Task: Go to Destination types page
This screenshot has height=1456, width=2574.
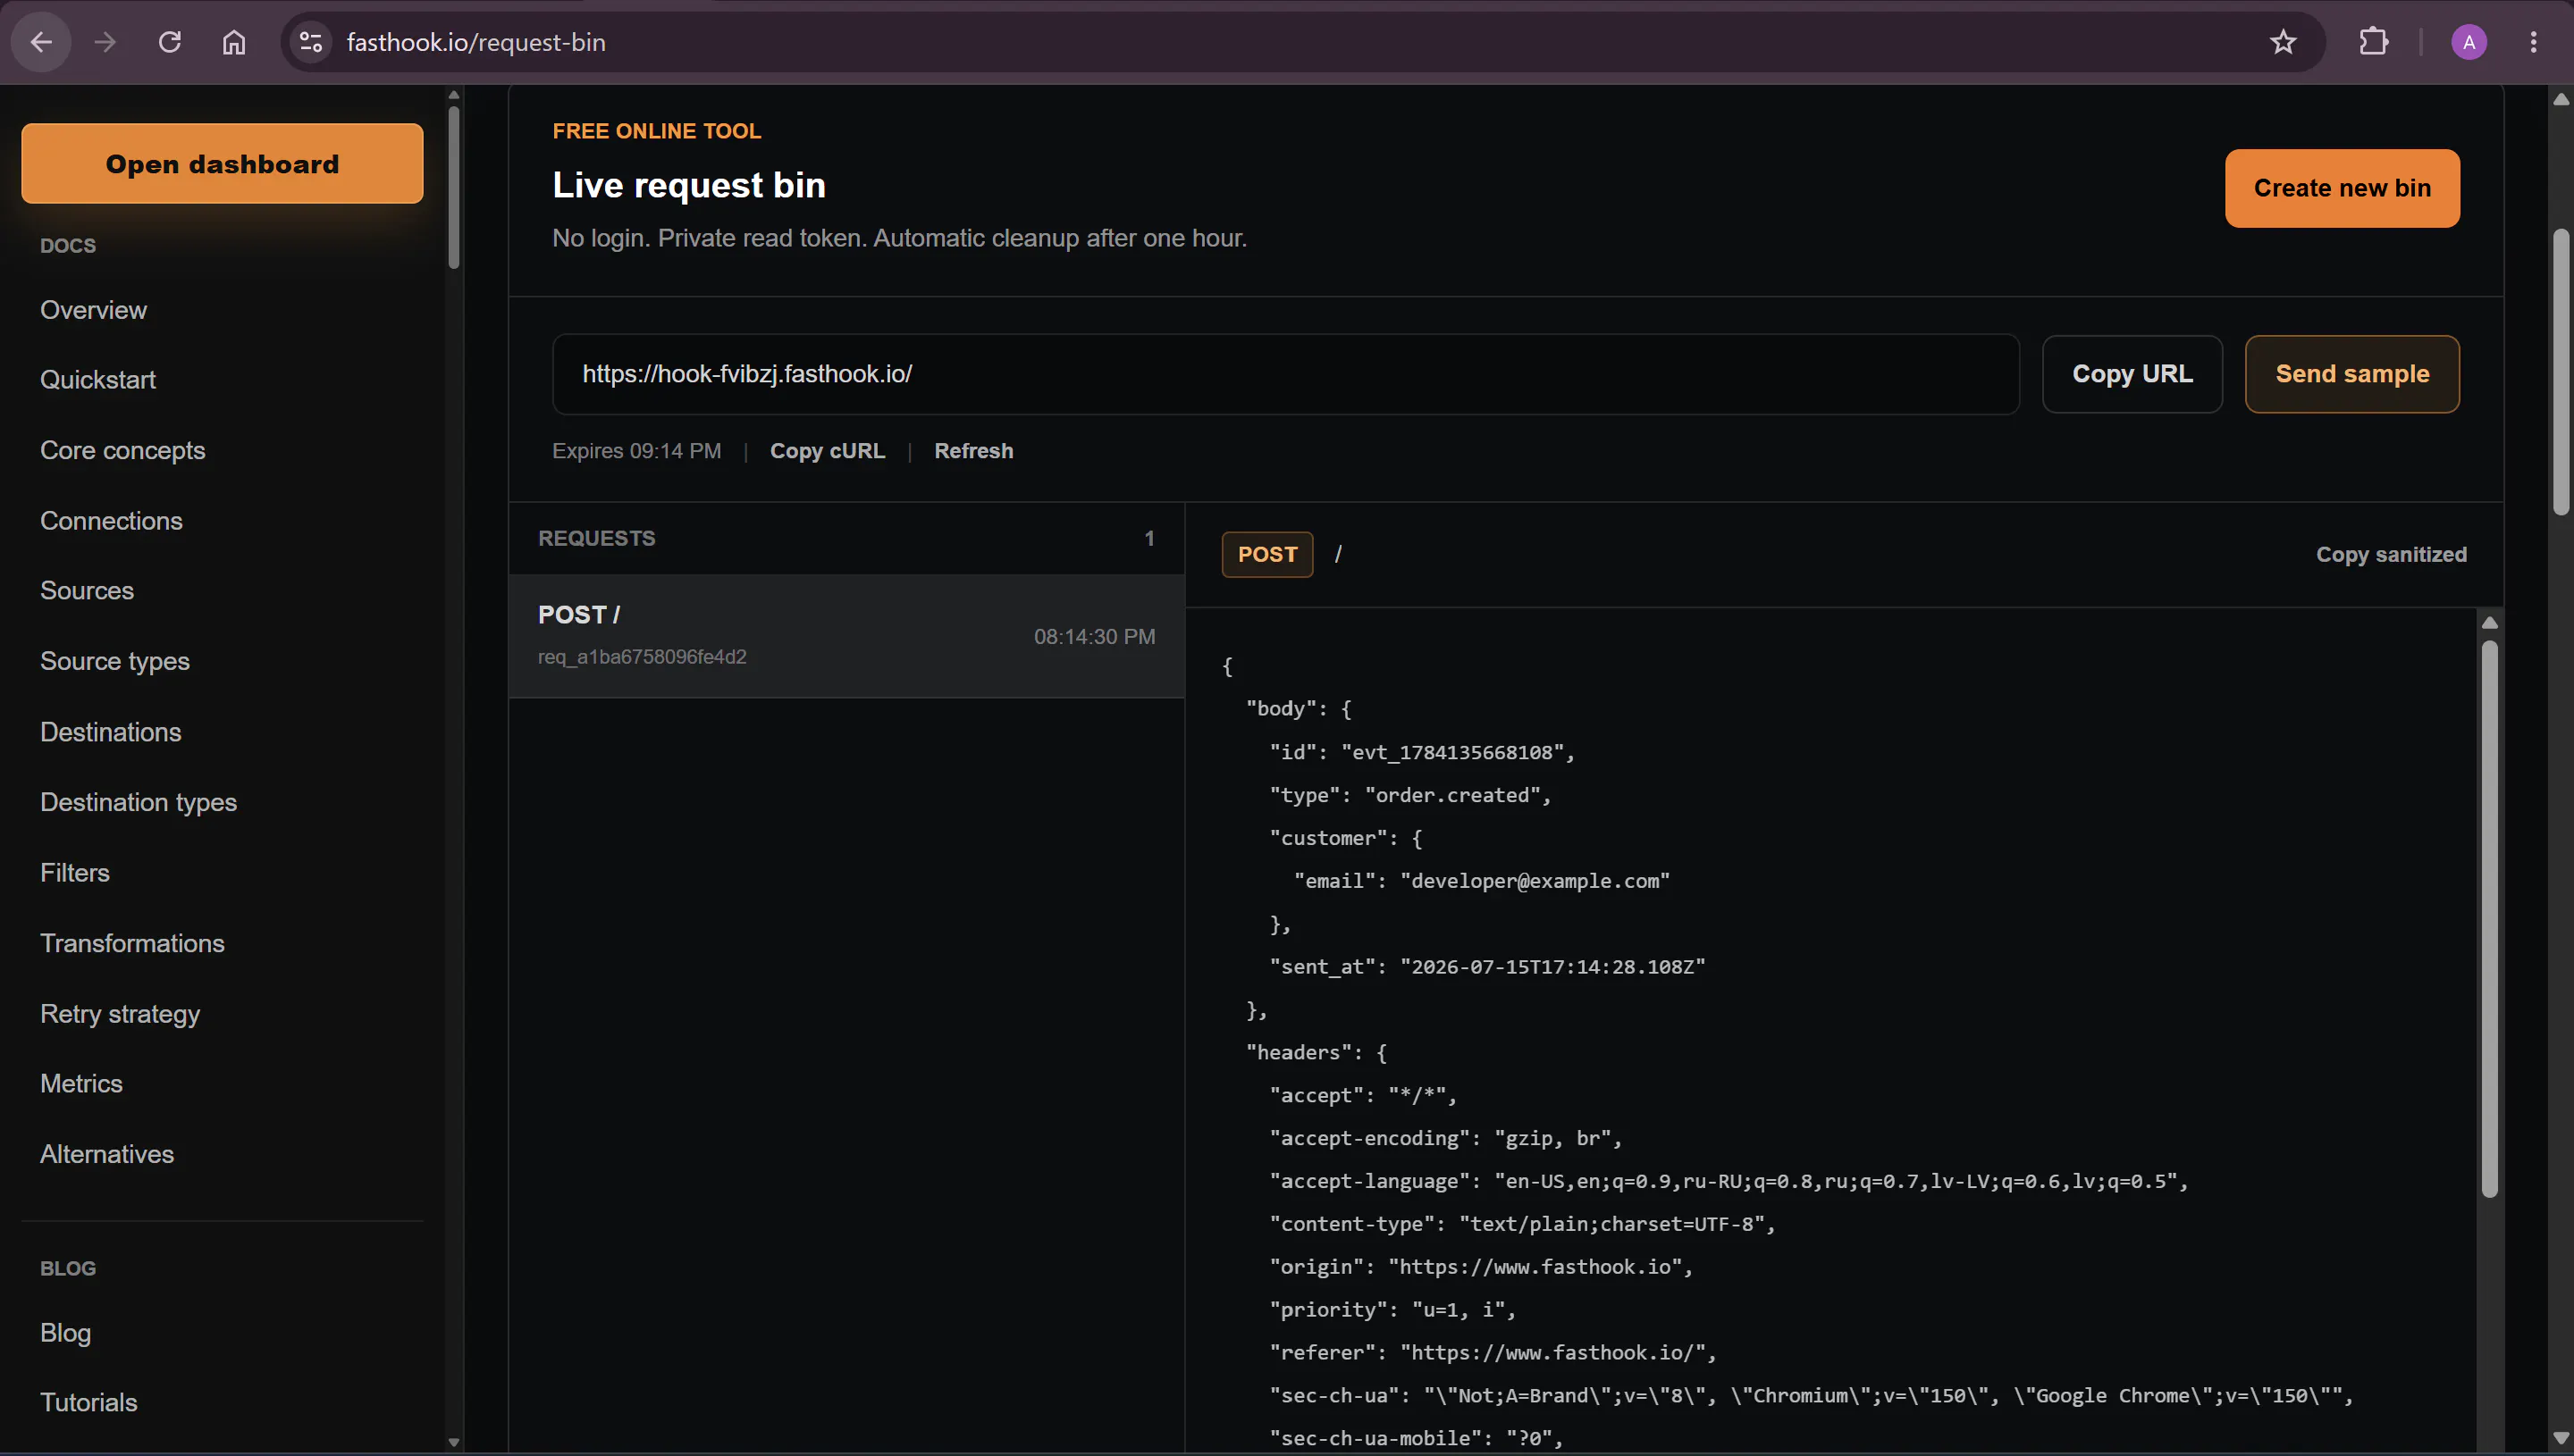Action: [x=138, y=802]
